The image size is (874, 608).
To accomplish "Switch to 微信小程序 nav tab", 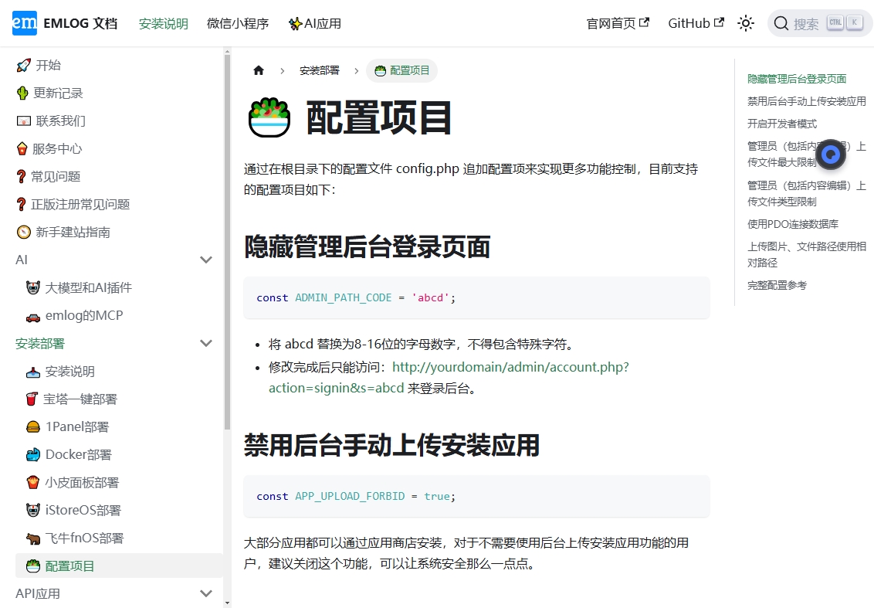I will [x=238, y=23].
